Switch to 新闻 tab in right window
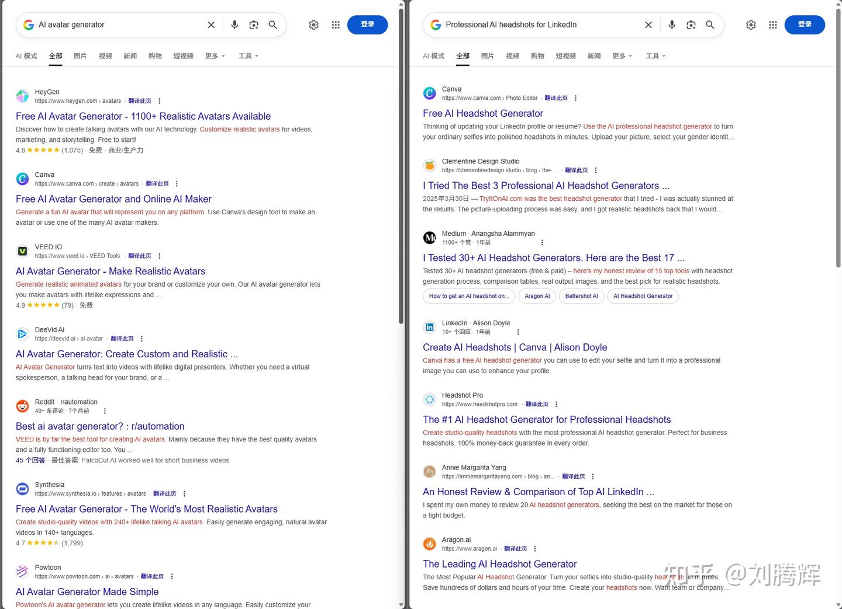 coord(594,56)
